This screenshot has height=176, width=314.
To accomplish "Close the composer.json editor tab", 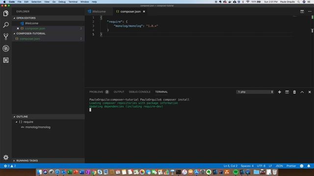I will (x=144, y=12).
